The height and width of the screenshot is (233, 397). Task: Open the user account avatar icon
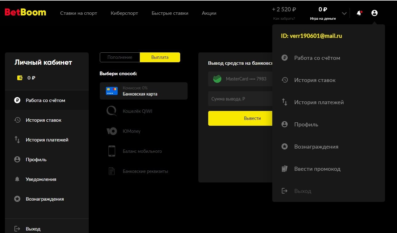pyautogui.click(x=374, y=13)
